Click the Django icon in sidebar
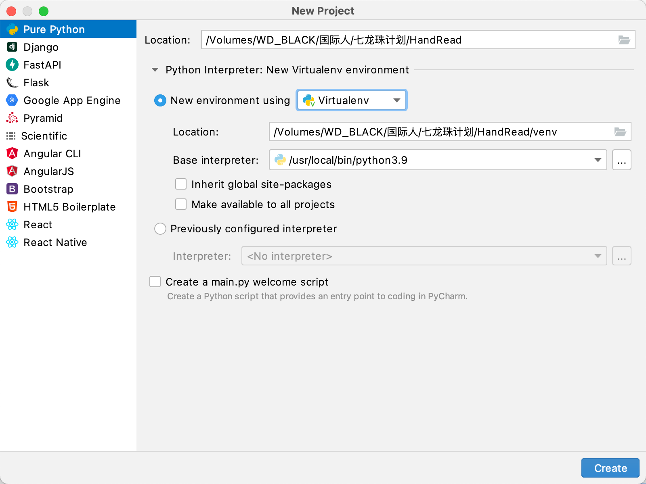Image resolution: width=646 pixels, height=484 pixels. [12, 47]
